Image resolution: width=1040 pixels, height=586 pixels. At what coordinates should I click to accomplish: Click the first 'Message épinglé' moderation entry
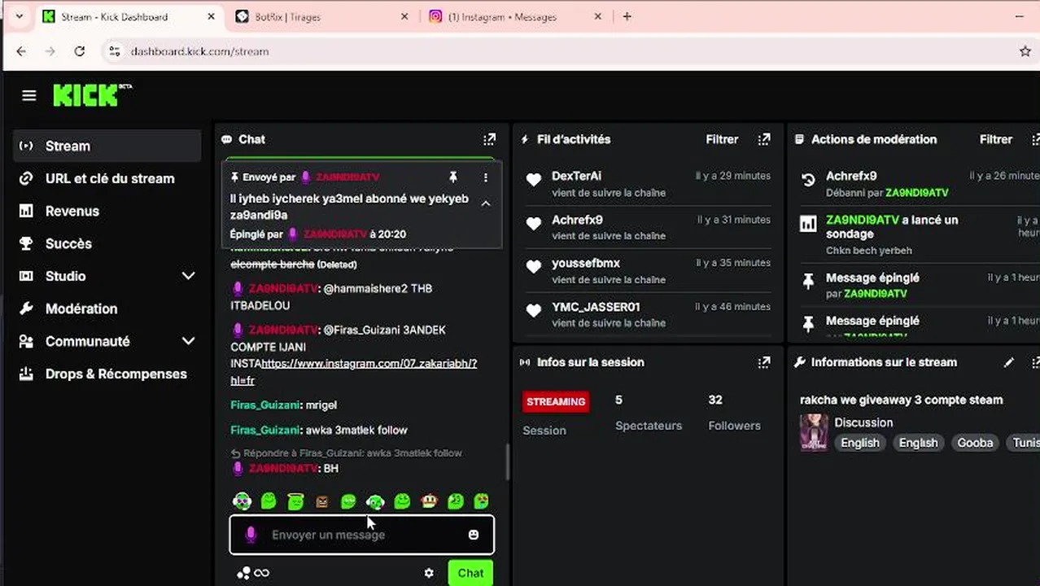[872, 278]
